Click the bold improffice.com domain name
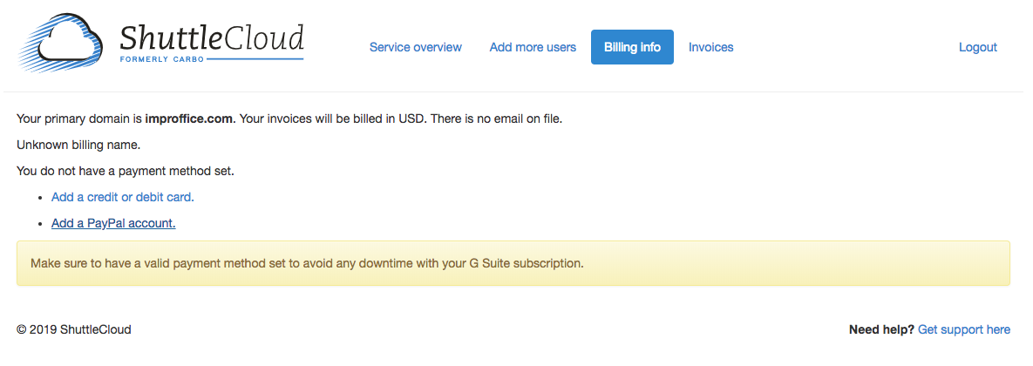1033x366 pixels. [x=190, y=119]
